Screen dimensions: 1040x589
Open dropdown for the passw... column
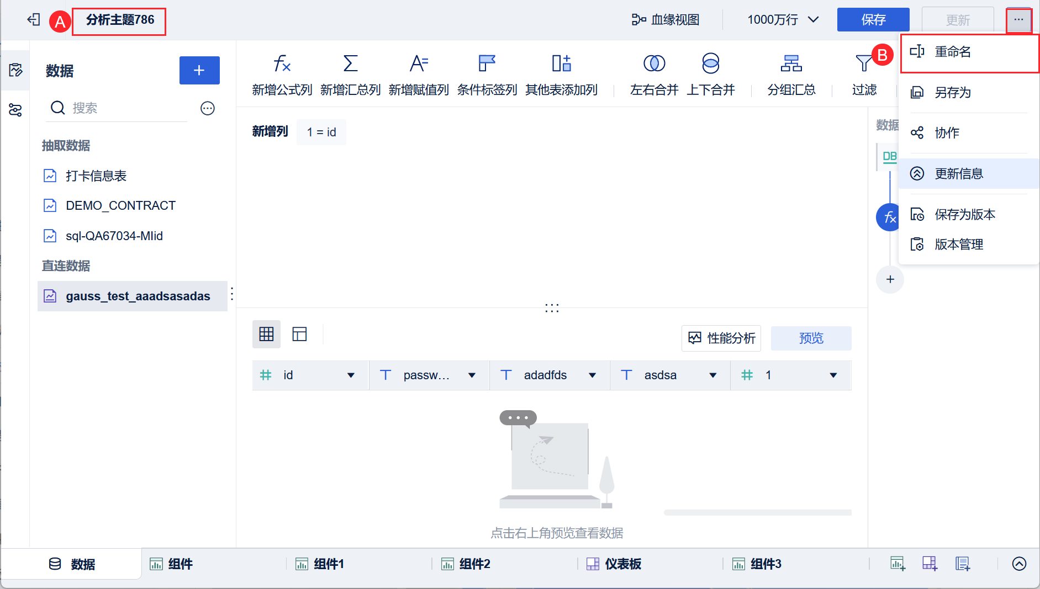(472, 375)
